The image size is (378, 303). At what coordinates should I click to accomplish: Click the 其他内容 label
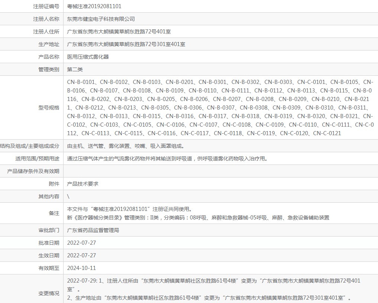tap(49, 196)
